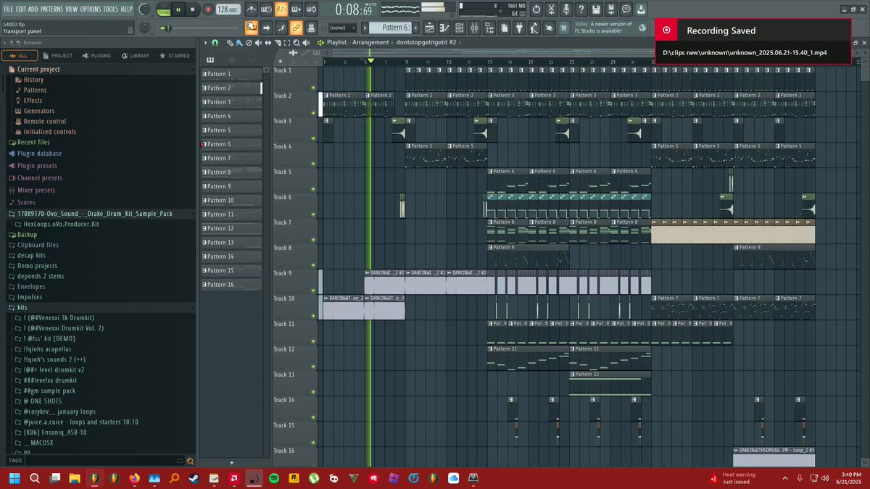Click the metronome icon

pos(252,9)
